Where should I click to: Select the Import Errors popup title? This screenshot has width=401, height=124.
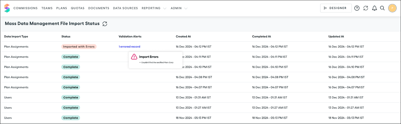point(149,57)
